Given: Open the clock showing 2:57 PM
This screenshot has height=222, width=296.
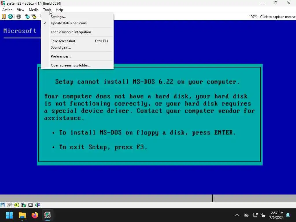Looking at the screenshot, I should (276, 215).
